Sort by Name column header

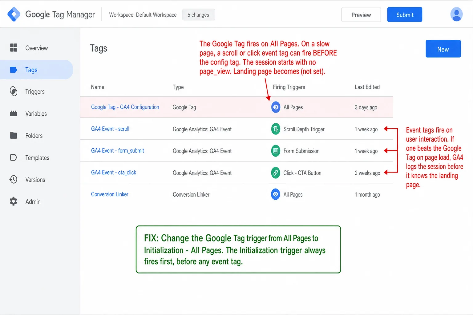point(98,87)
